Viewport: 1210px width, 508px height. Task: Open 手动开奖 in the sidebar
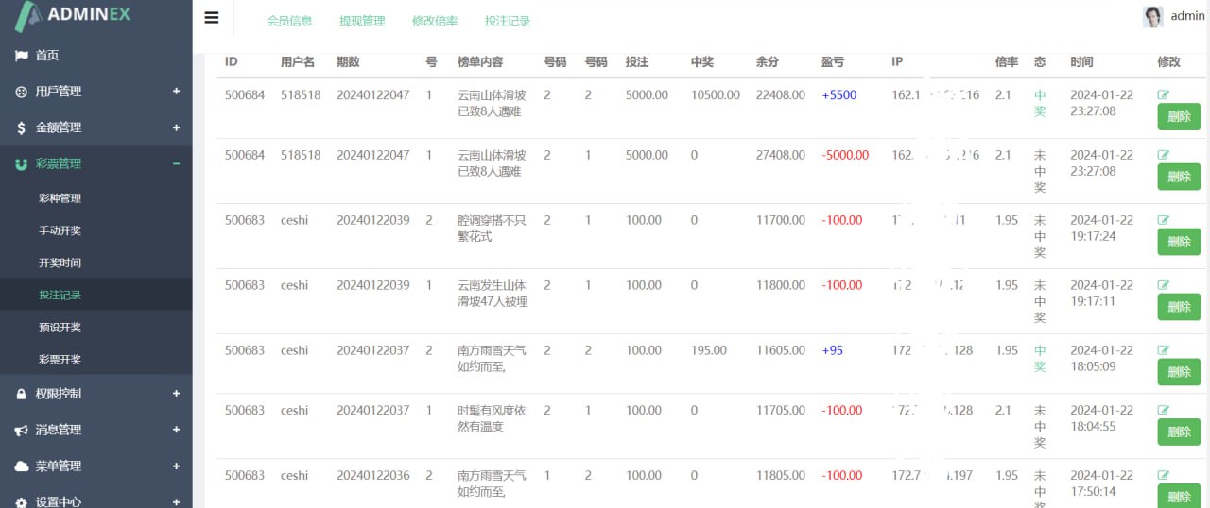click(x=60, y=230)
